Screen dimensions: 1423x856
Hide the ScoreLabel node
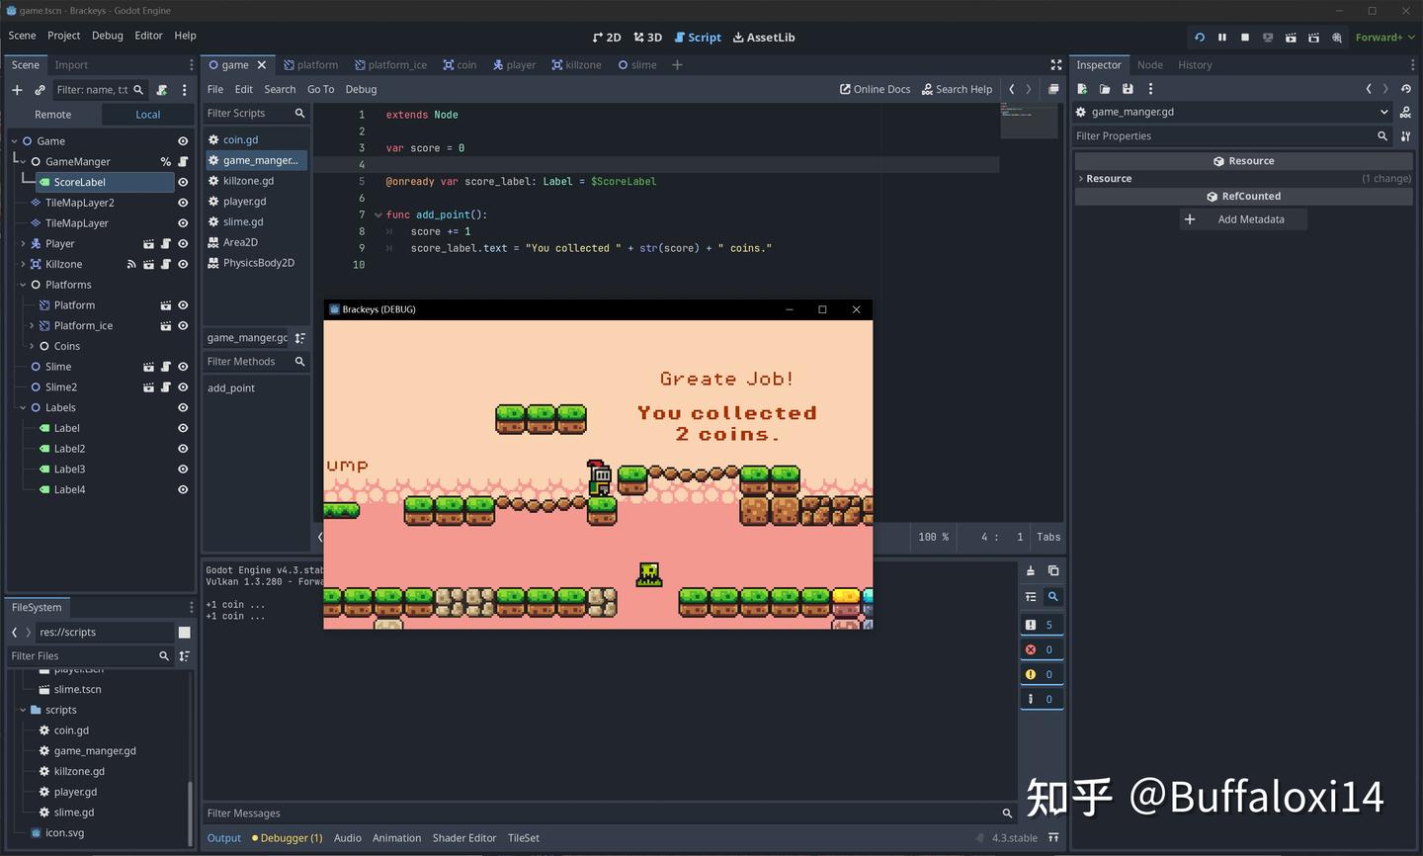click(182, 182)
